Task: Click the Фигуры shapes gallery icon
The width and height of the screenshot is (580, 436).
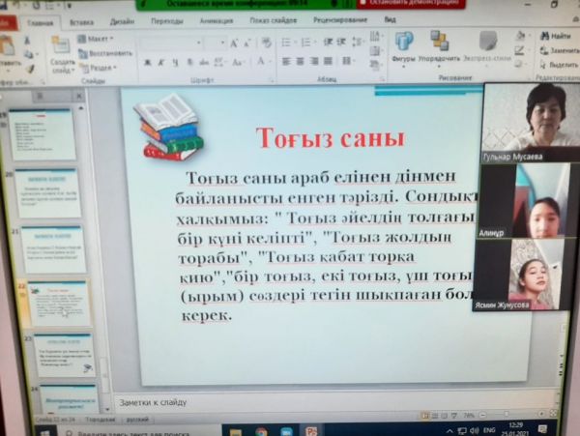Action: tap(403, 42)
